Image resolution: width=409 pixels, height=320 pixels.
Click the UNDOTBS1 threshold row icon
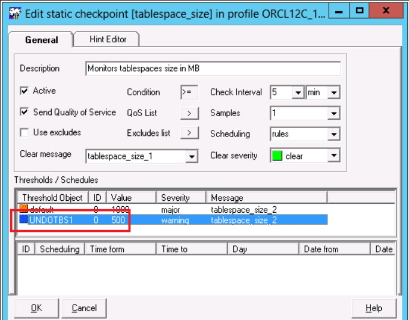(x=24, y=219)
